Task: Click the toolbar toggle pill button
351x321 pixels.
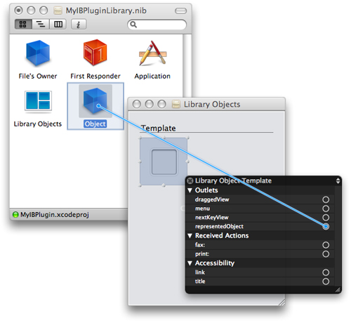Action: (x=180, y=11)
